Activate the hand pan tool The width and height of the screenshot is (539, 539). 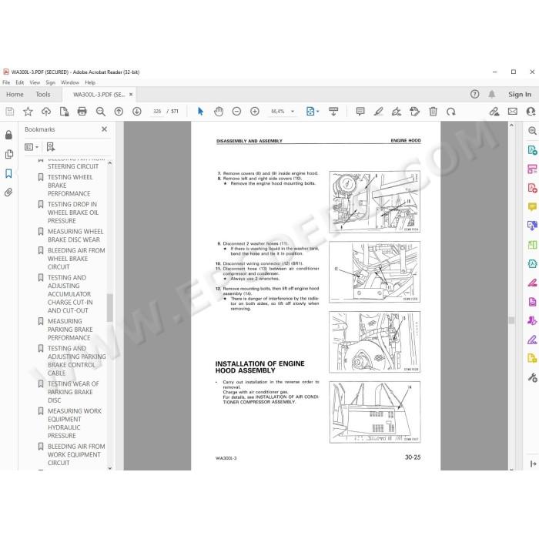tap(219, 112)
